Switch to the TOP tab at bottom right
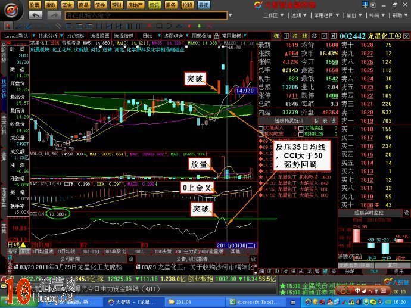Screen dimensions: 411x308 pyautogui.click(x=374, y=272)
